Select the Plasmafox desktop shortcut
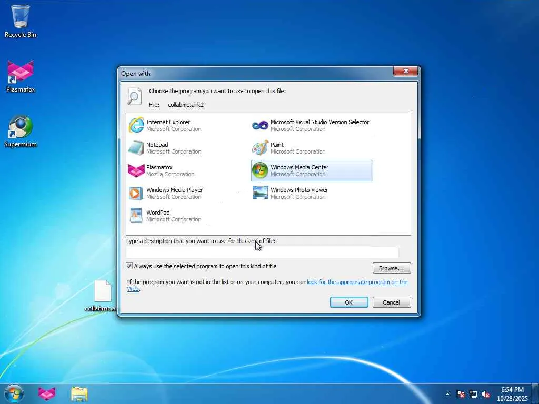Screen dimensions: 539x404 (21, 77)
